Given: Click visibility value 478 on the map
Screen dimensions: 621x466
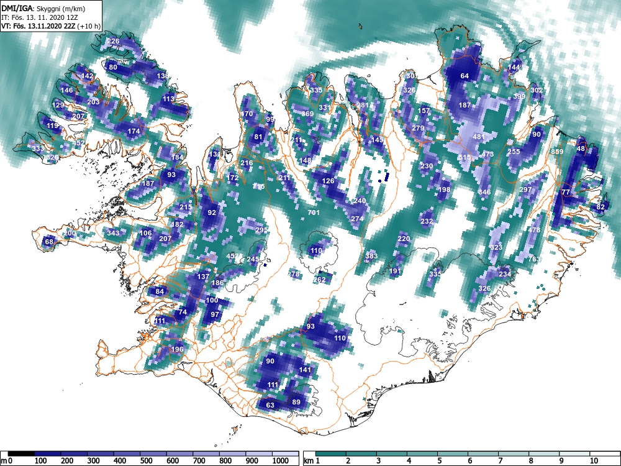Looking at the screenshot, I should tap(534, 230).
